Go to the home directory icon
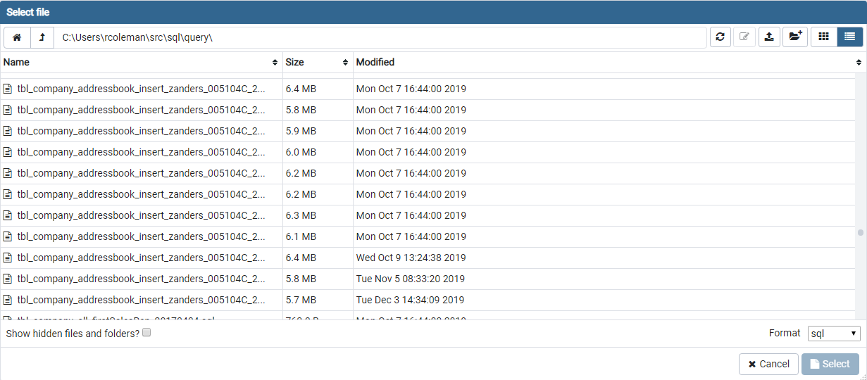 pos(17,37)
